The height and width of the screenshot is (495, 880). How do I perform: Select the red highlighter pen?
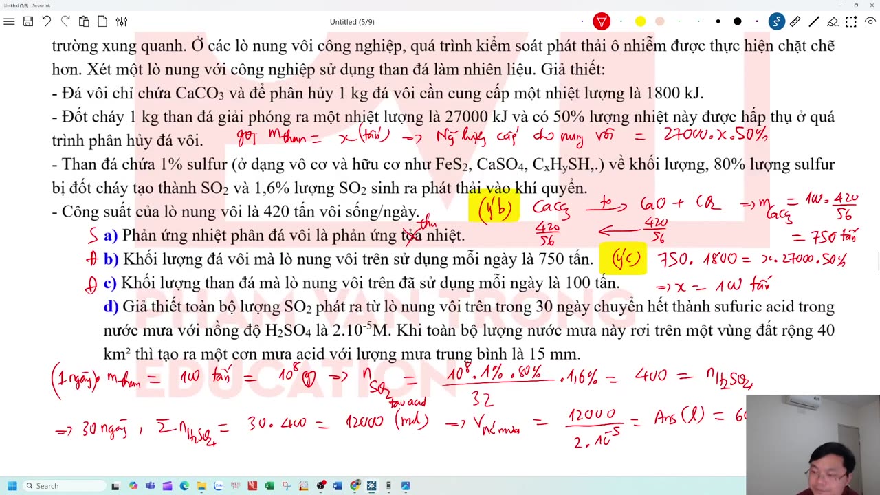pos(602,21)
